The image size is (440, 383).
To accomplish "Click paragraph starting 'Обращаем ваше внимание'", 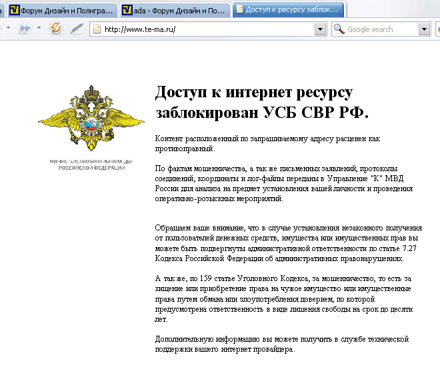I will (289, 243).
